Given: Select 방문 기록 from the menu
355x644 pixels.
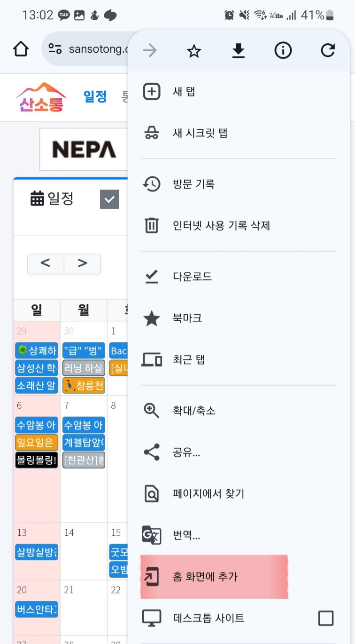Looking at the screenshot, I should [x=193, y=184].
